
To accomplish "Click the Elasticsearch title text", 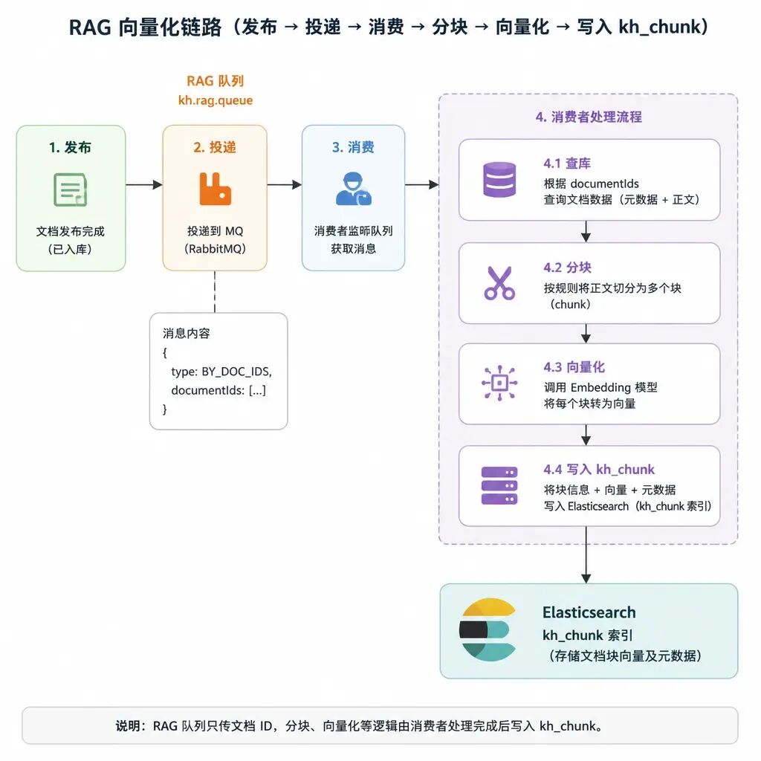I will [x=589, y=612].
